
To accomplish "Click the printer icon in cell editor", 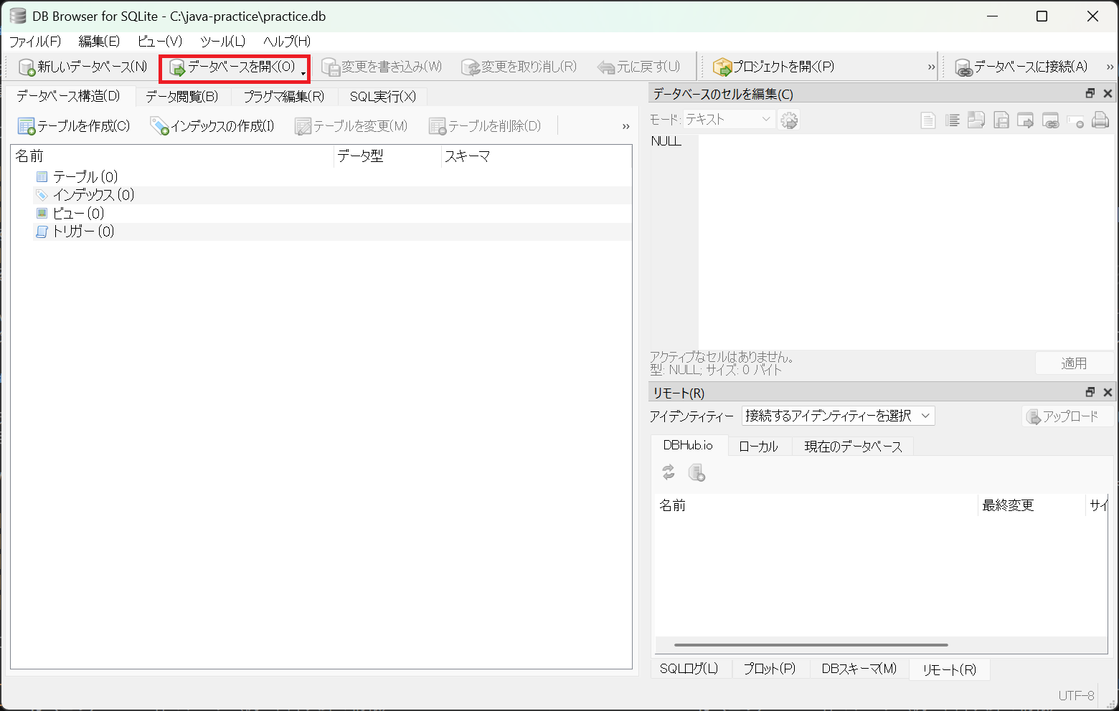I will click(x=1100, y=120).
